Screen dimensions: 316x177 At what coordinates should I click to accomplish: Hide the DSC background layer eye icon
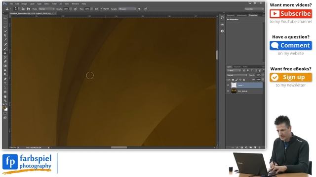point(228,91)
